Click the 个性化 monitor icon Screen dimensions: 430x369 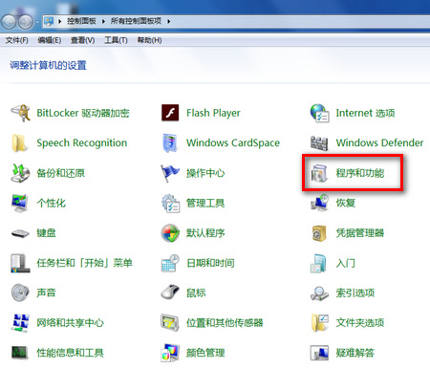(x=20, y=203)
